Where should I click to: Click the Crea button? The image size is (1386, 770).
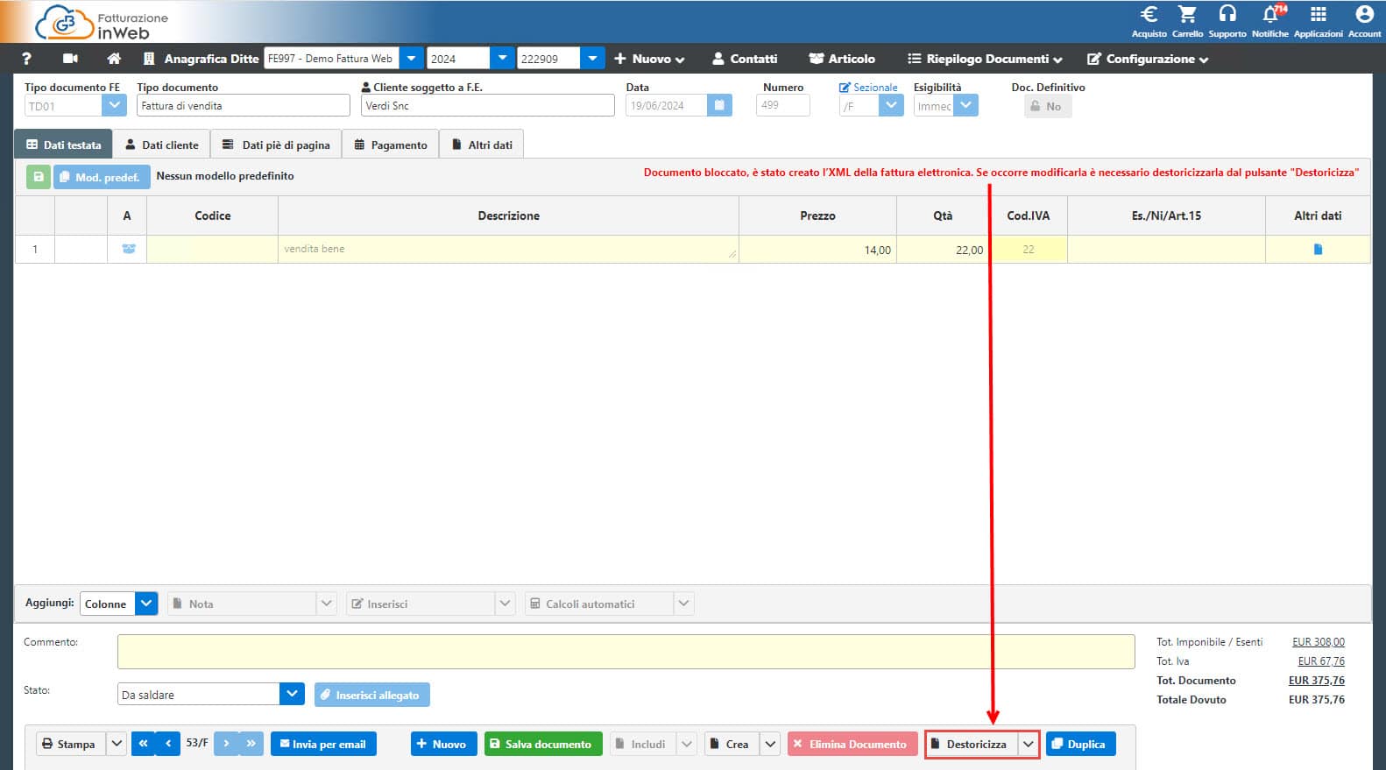tap(732, 744)
